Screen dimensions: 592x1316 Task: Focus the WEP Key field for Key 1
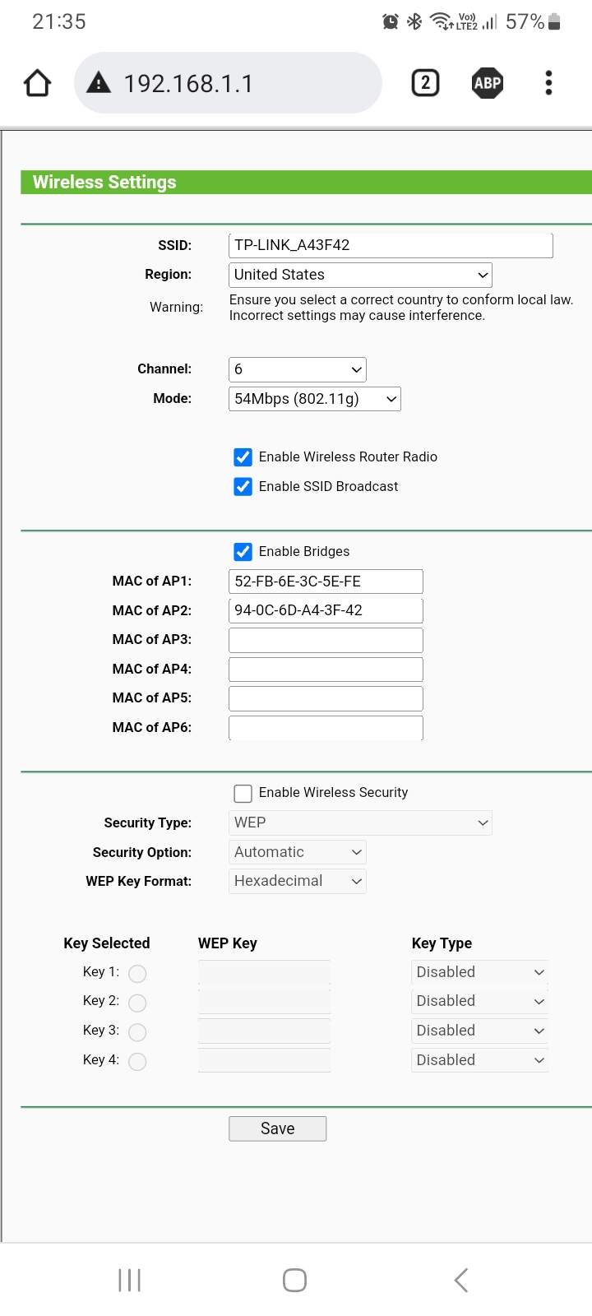point(264,972)
